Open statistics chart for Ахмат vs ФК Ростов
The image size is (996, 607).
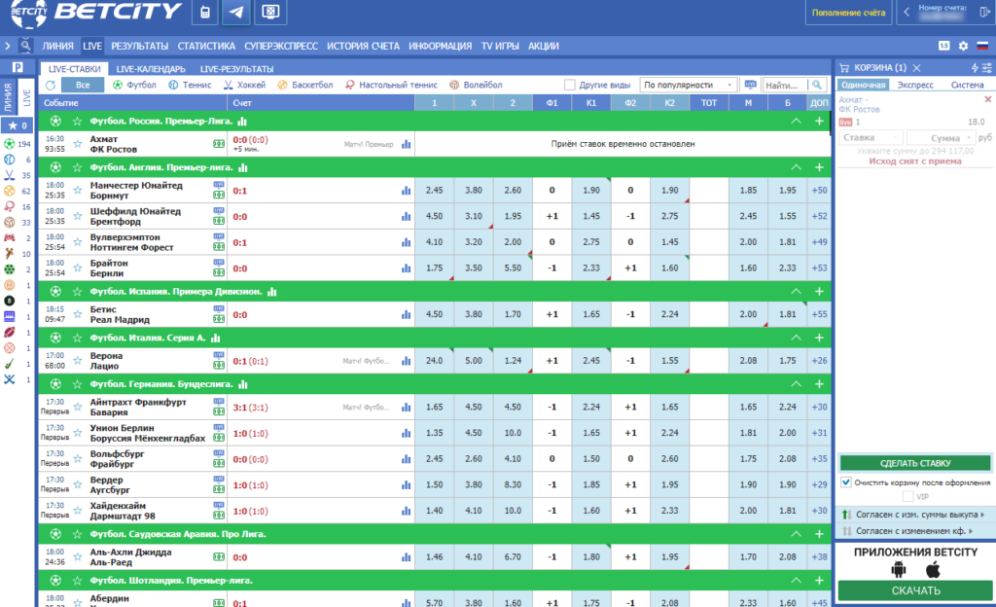point(406,144)
